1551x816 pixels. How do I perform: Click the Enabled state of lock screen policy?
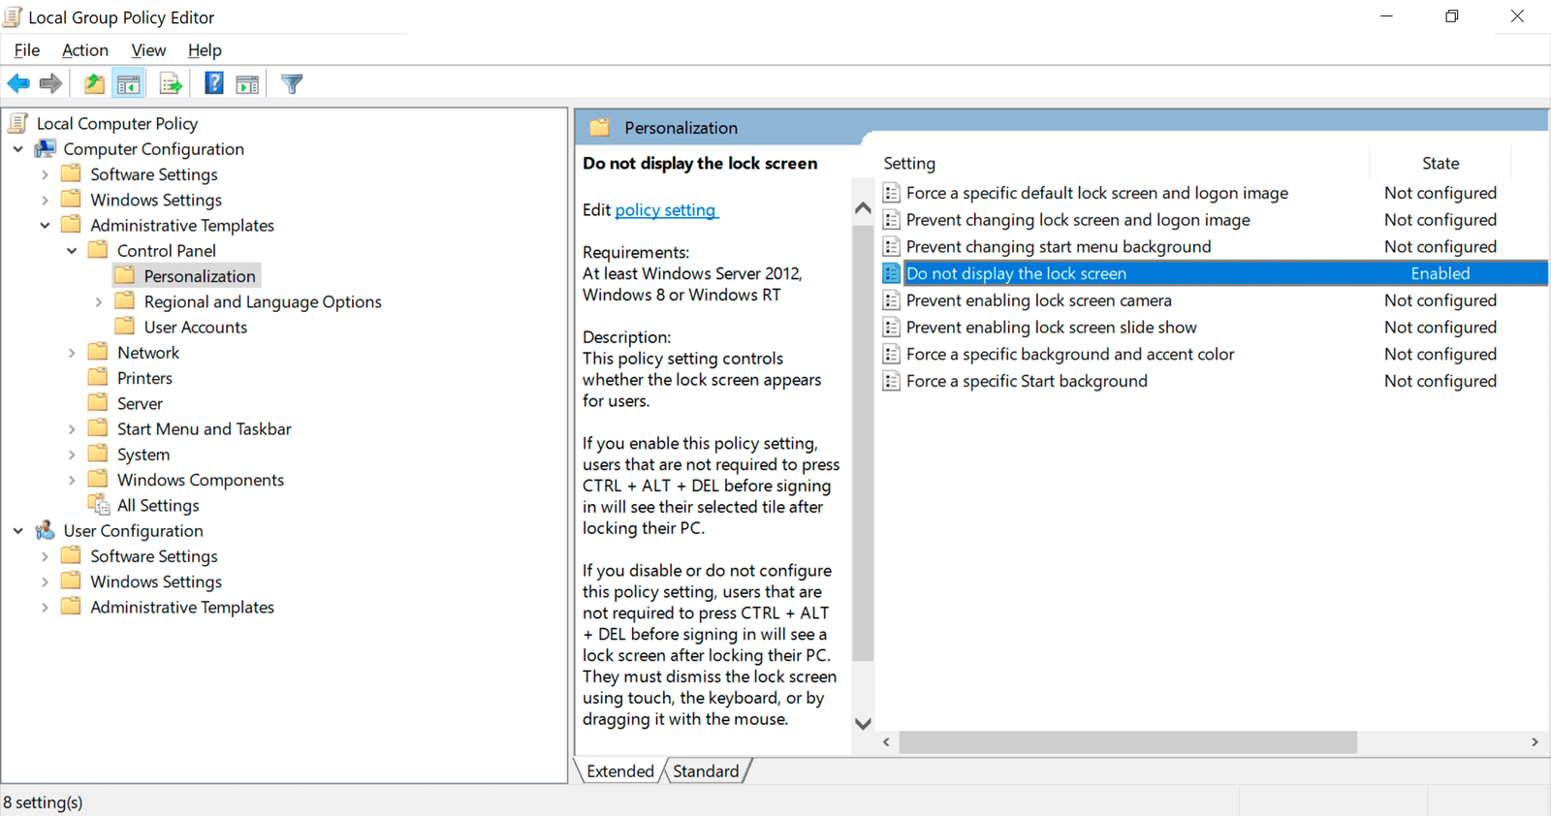coord(1440,273)
